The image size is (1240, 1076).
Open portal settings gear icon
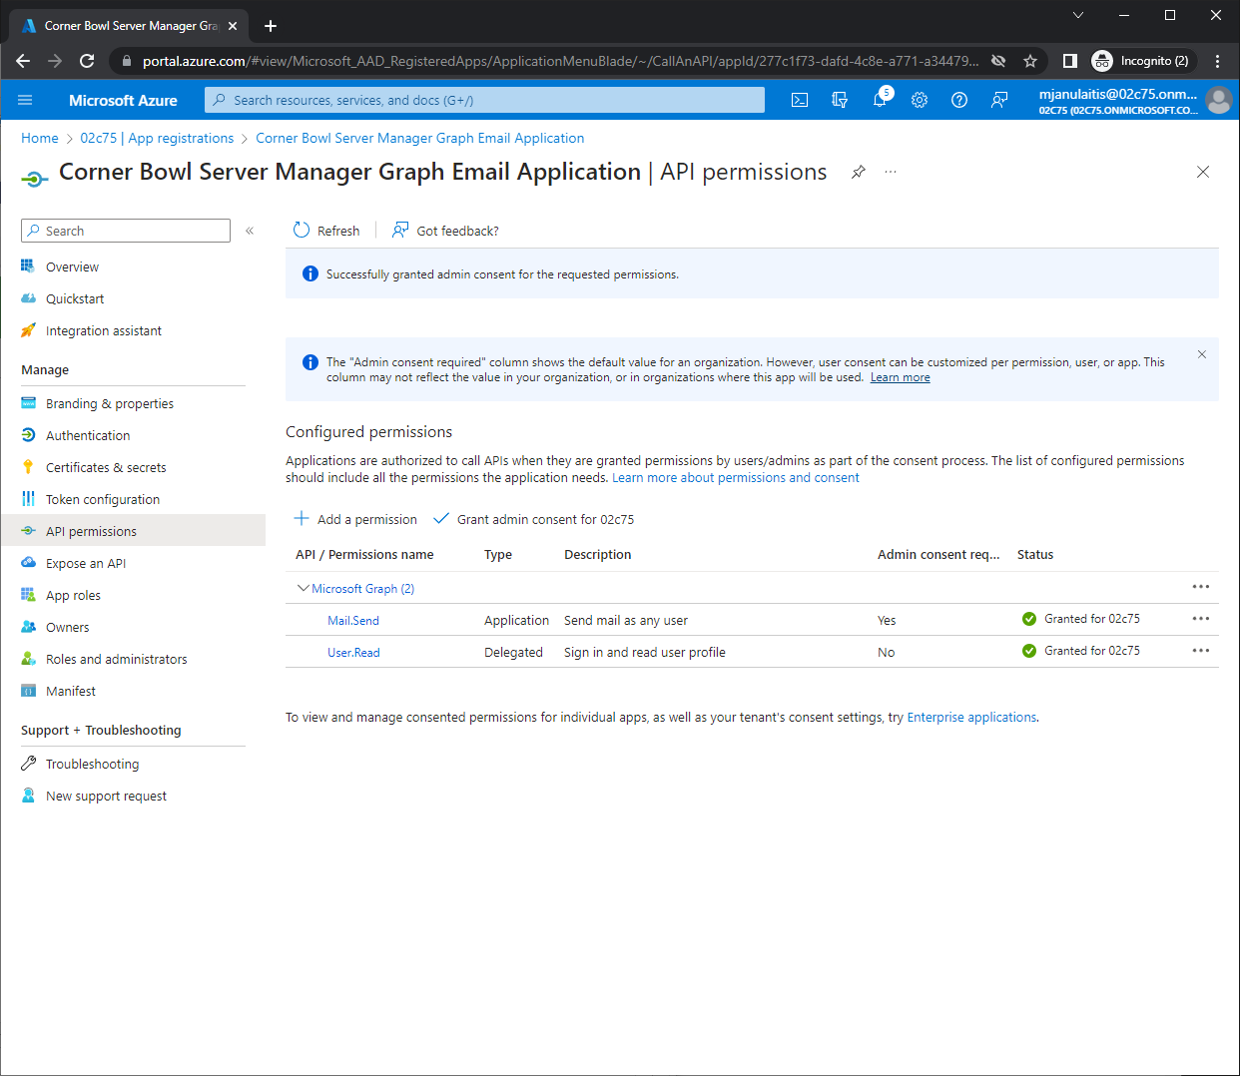tap(920, 100)
